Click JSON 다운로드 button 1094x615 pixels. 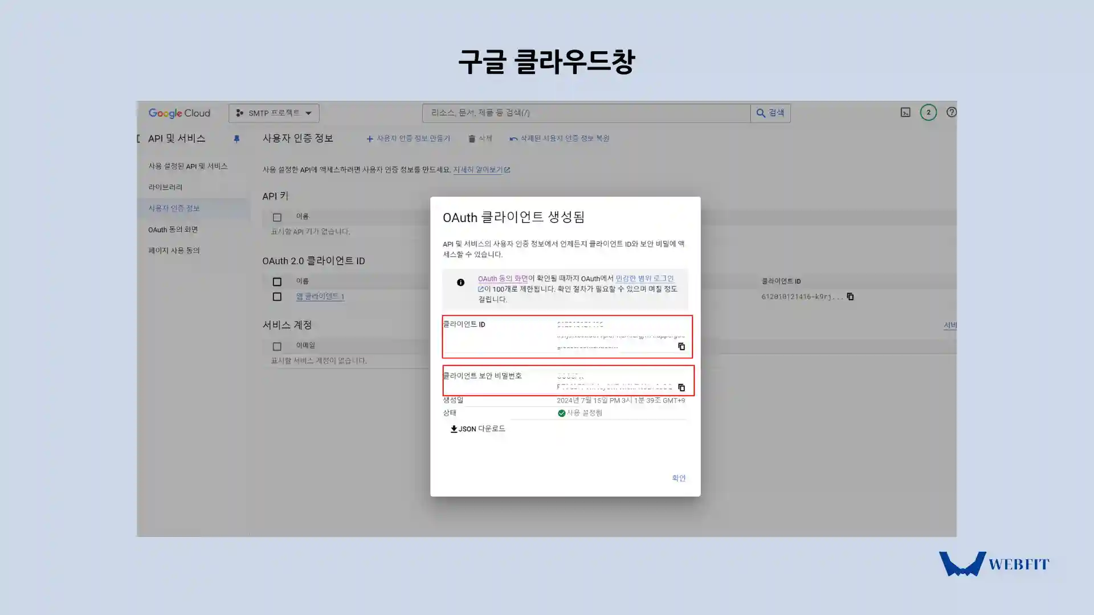click(477, 429)
